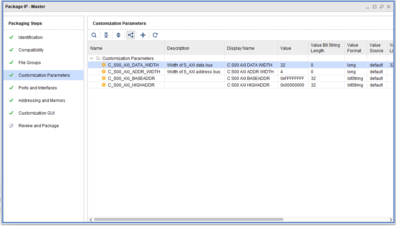This screenshot has height=226, width=396.
Task: Click the horizontal scrollbar thumb
Action: (189, 219)
